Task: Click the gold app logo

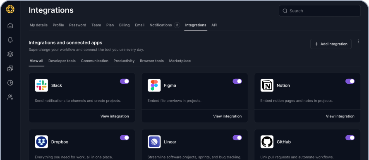Action: click(x=10, y=9)
